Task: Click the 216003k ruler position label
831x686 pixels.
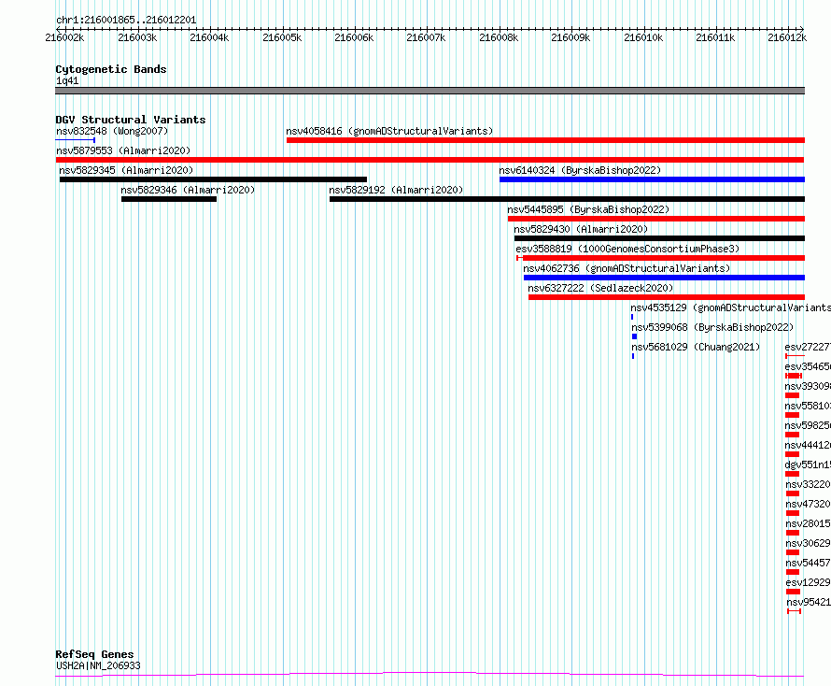Action: pyautogui.click(x=137, y=37)
